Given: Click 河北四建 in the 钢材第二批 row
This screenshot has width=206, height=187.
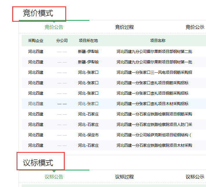Looking at the screenshot, I should tap(36, 52).
